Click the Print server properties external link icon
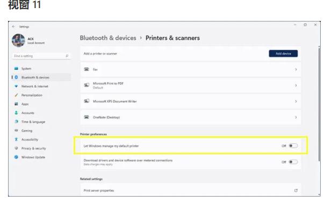 (296, 190)
